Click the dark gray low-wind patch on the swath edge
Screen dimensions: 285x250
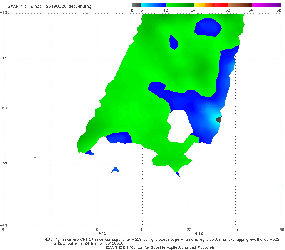[x=219, y=120]
